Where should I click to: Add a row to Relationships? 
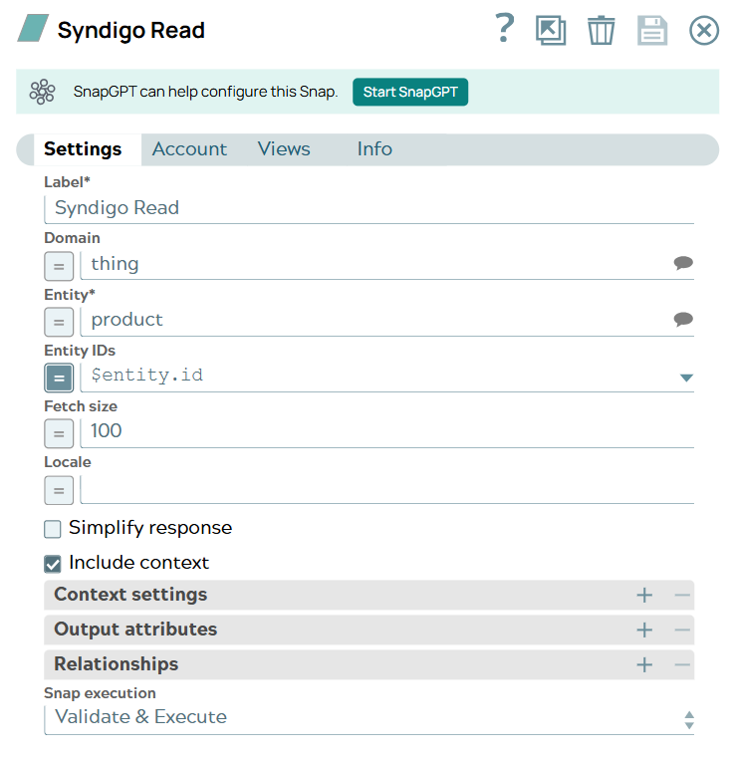point(644,665)
